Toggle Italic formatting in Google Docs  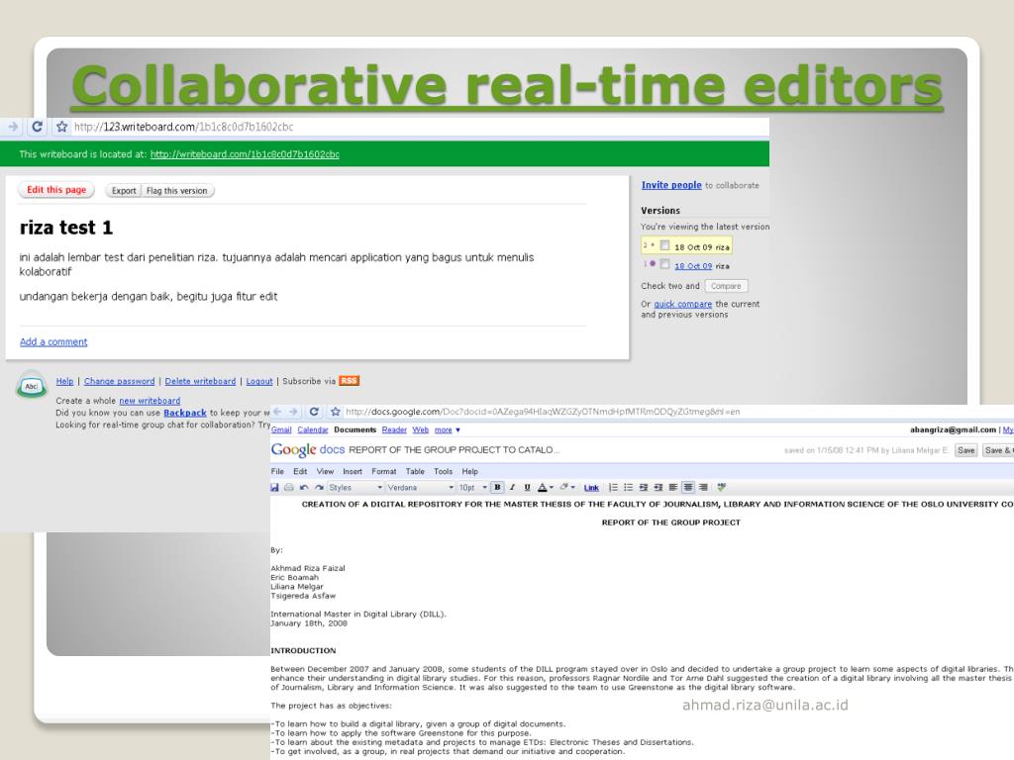coord(512,488)
